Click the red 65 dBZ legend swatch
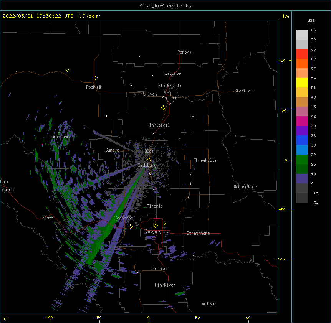The width and height of the screenshot is (331, 323). click(302, 54)
